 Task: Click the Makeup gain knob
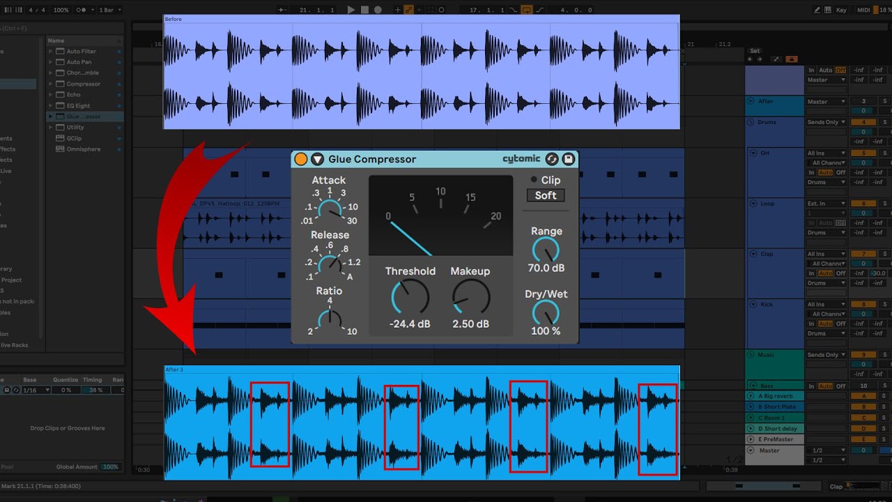click(x=471, y=298)
